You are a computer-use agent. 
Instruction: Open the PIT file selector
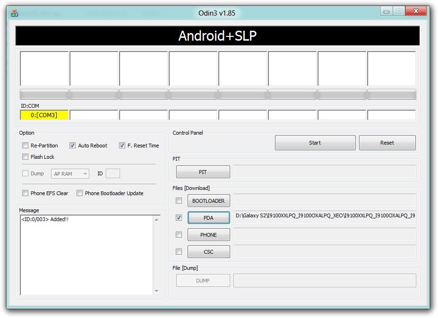coord(203,172)
